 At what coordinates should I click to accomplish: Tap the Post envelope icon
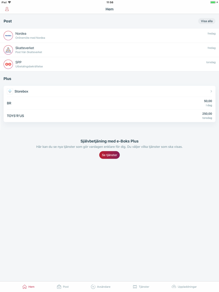point(59,287)
